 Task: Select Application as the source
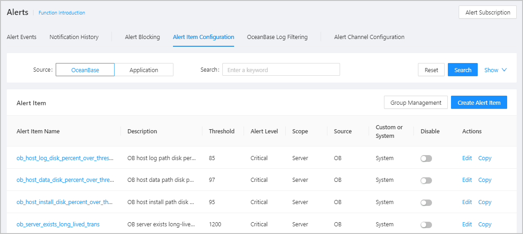144,70
